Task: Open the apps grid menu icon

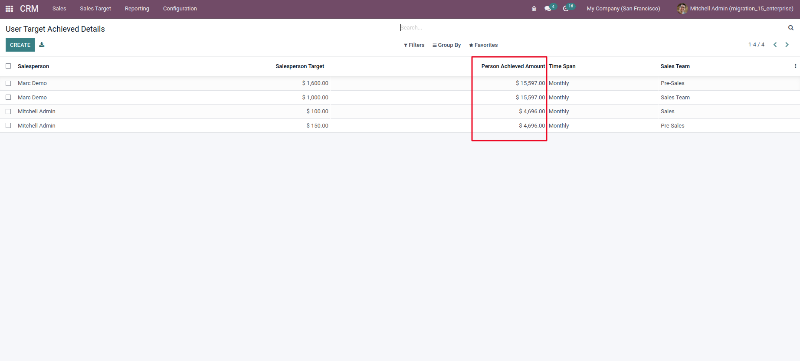Action: [9, 9]
